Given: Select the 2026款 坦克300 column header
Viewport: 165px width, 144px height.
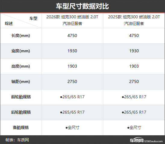Looking at the screenshot, I should tap(72, 20).
